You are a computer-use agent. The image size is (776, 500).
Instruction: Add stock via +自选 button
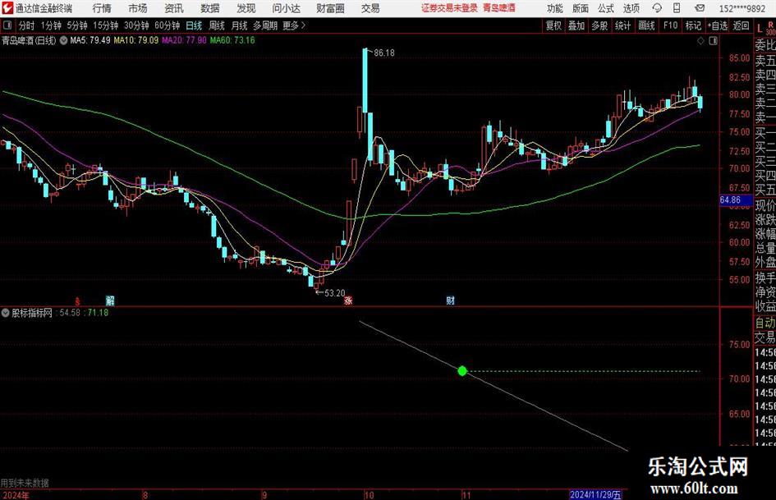[717, 25]
